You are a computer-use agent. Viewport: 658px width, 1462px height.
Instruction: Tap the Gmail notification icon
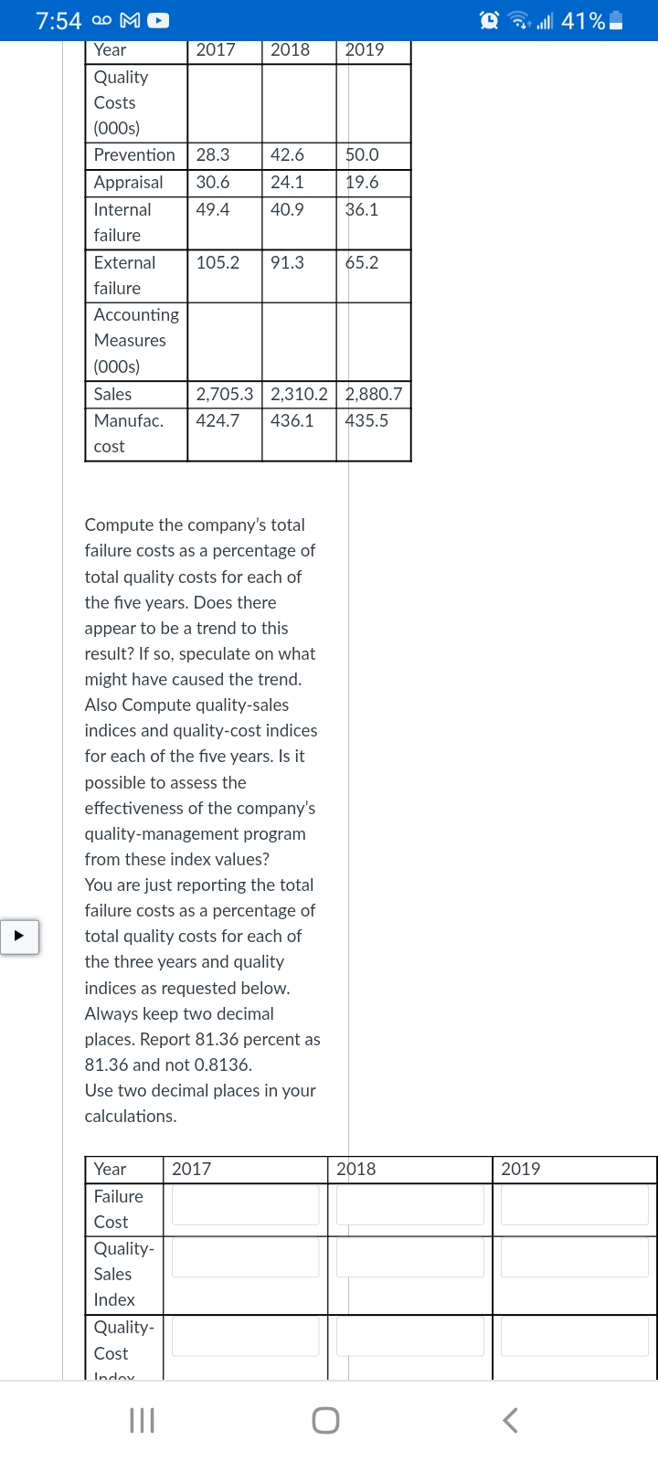(130, 20)
